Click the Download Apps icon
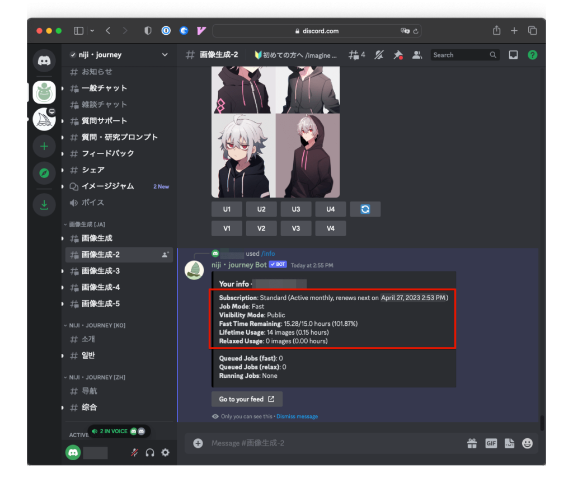Viewport: 573px width, 501px height. click(44, 204)
